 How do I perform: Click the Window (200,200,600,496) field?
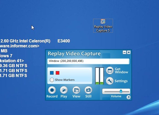88,61
